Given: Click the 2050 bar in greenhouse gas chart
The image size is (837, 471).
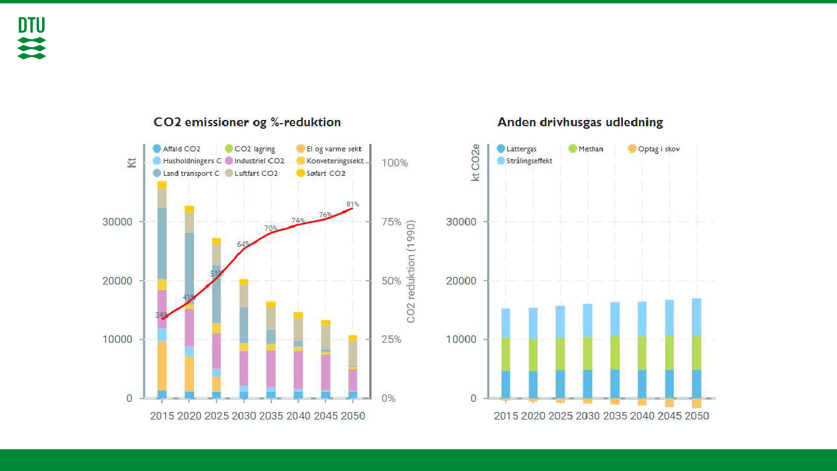Looking at the screenshot, I should (x=696, y=354).
